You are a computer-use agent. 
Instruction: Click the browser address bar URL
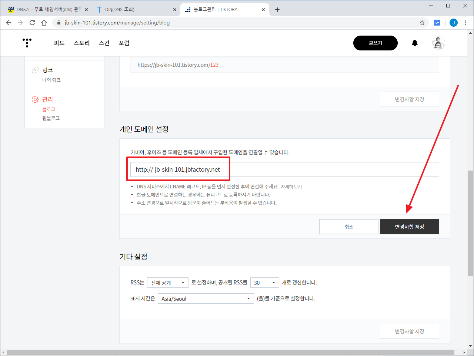(117, 23)
